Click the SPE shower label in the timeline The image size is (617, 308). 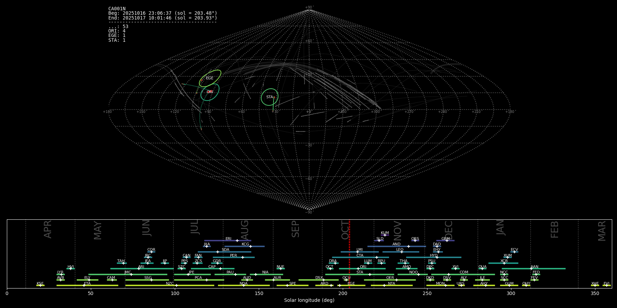click(293, 284)
